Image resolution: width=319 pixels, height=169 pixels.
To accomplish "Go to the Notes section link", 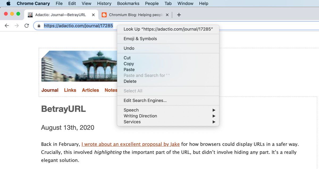I will point(111,90).
